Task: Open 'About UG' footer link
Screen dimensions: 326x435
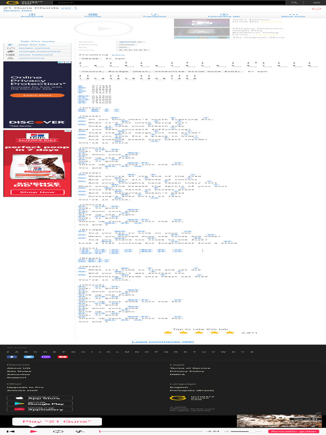Action: tap(18, 368)
